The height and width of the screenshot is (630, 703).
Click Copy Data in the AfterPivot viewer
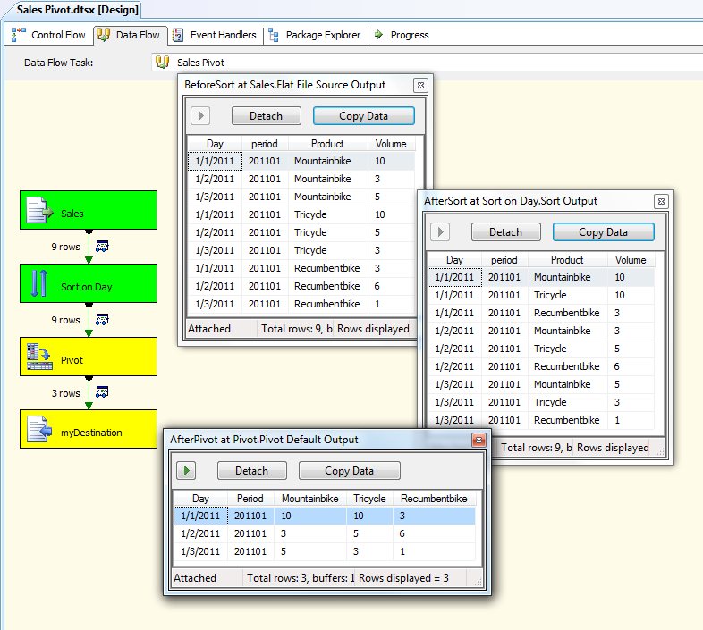point(349,470)
